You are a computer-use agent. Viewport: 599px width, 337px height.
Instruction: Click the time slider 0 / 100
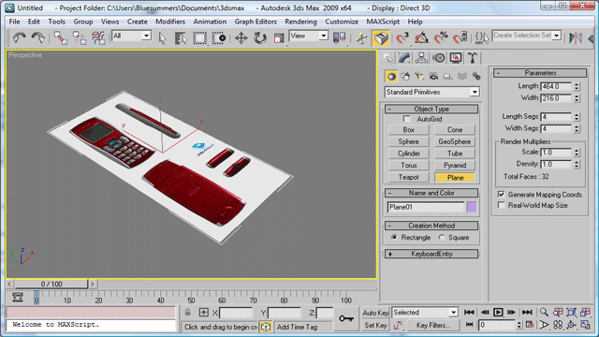coord(51,284)
